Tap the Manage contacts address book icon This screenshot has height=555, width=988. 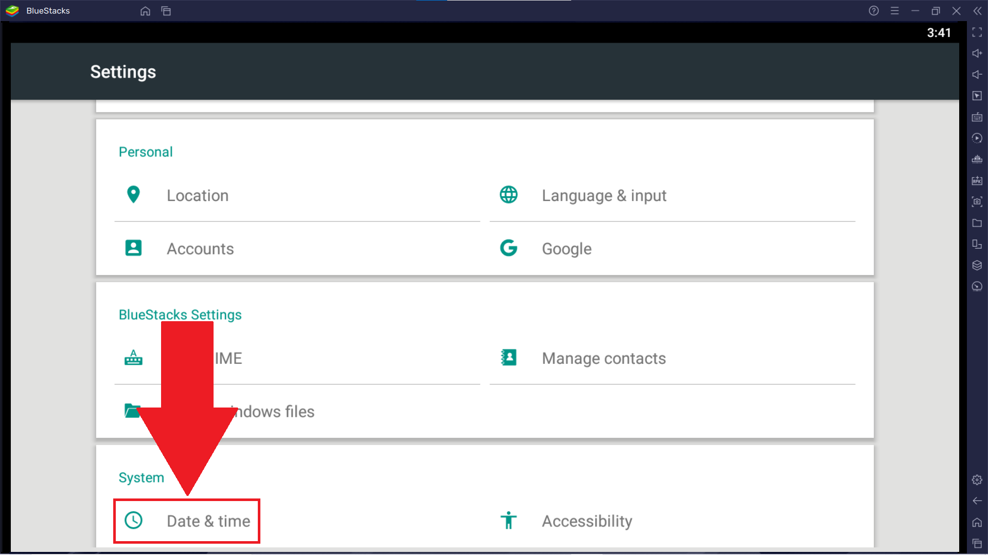pos(508,358)
